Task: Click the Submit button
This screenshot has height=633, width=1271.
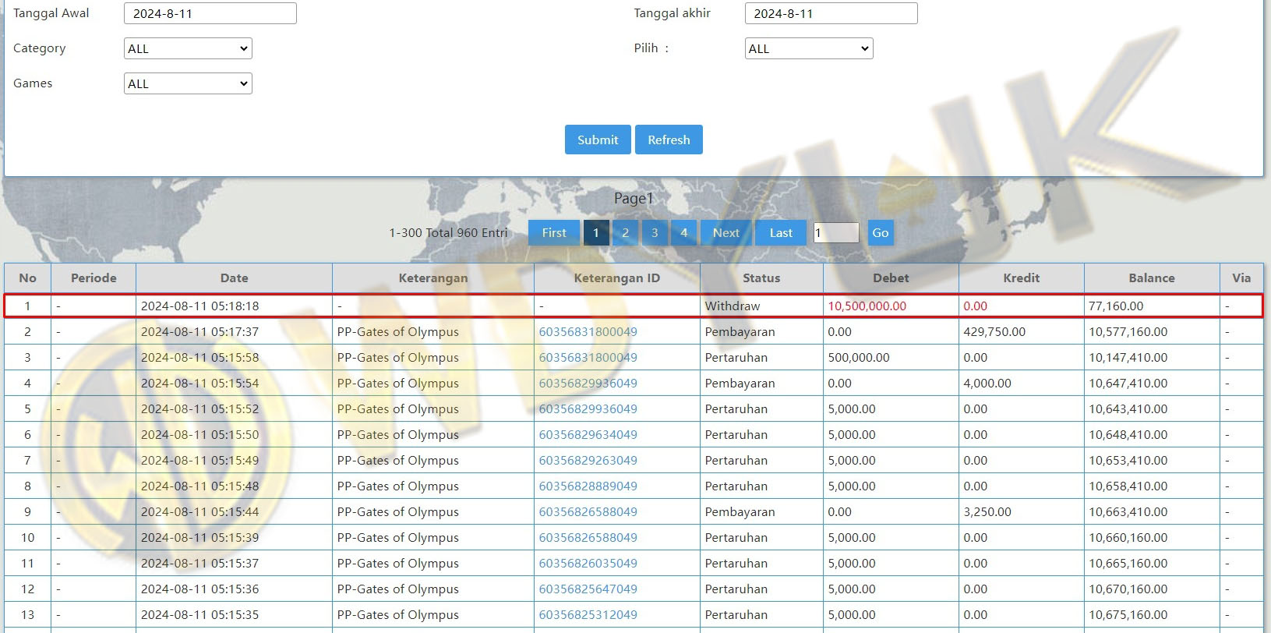Action: tap(598, 140)
